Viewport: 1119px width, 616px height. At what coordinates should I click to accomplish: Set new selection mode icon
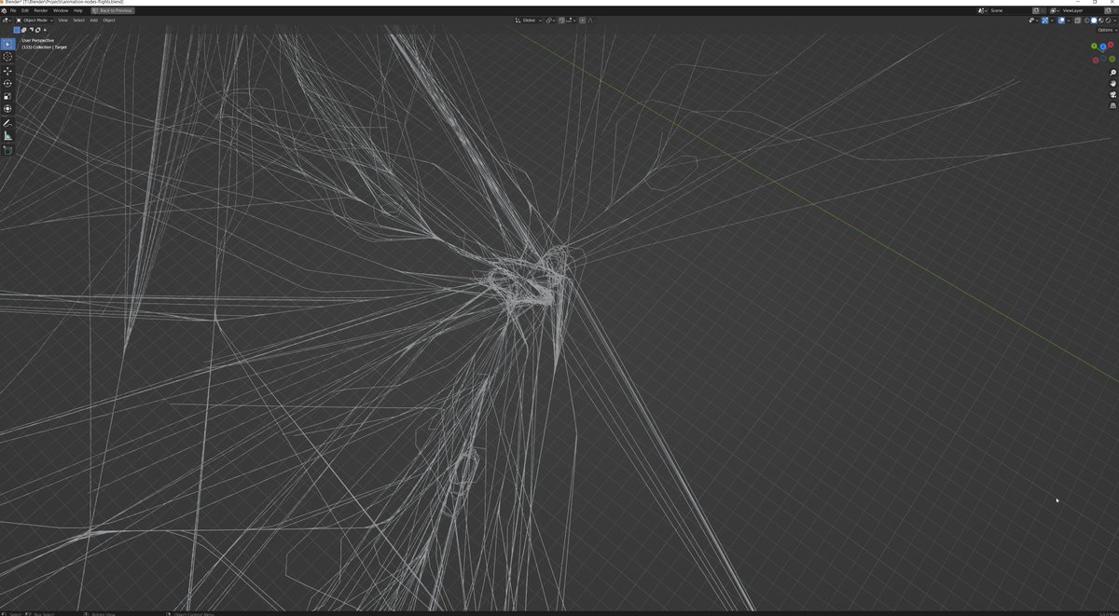point(17,30)
